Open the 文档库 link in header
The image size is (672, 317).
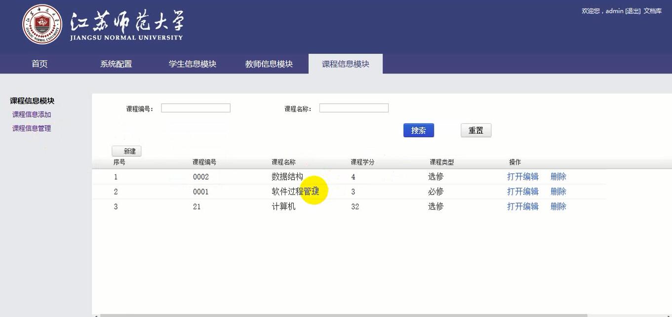coord(652,10)
